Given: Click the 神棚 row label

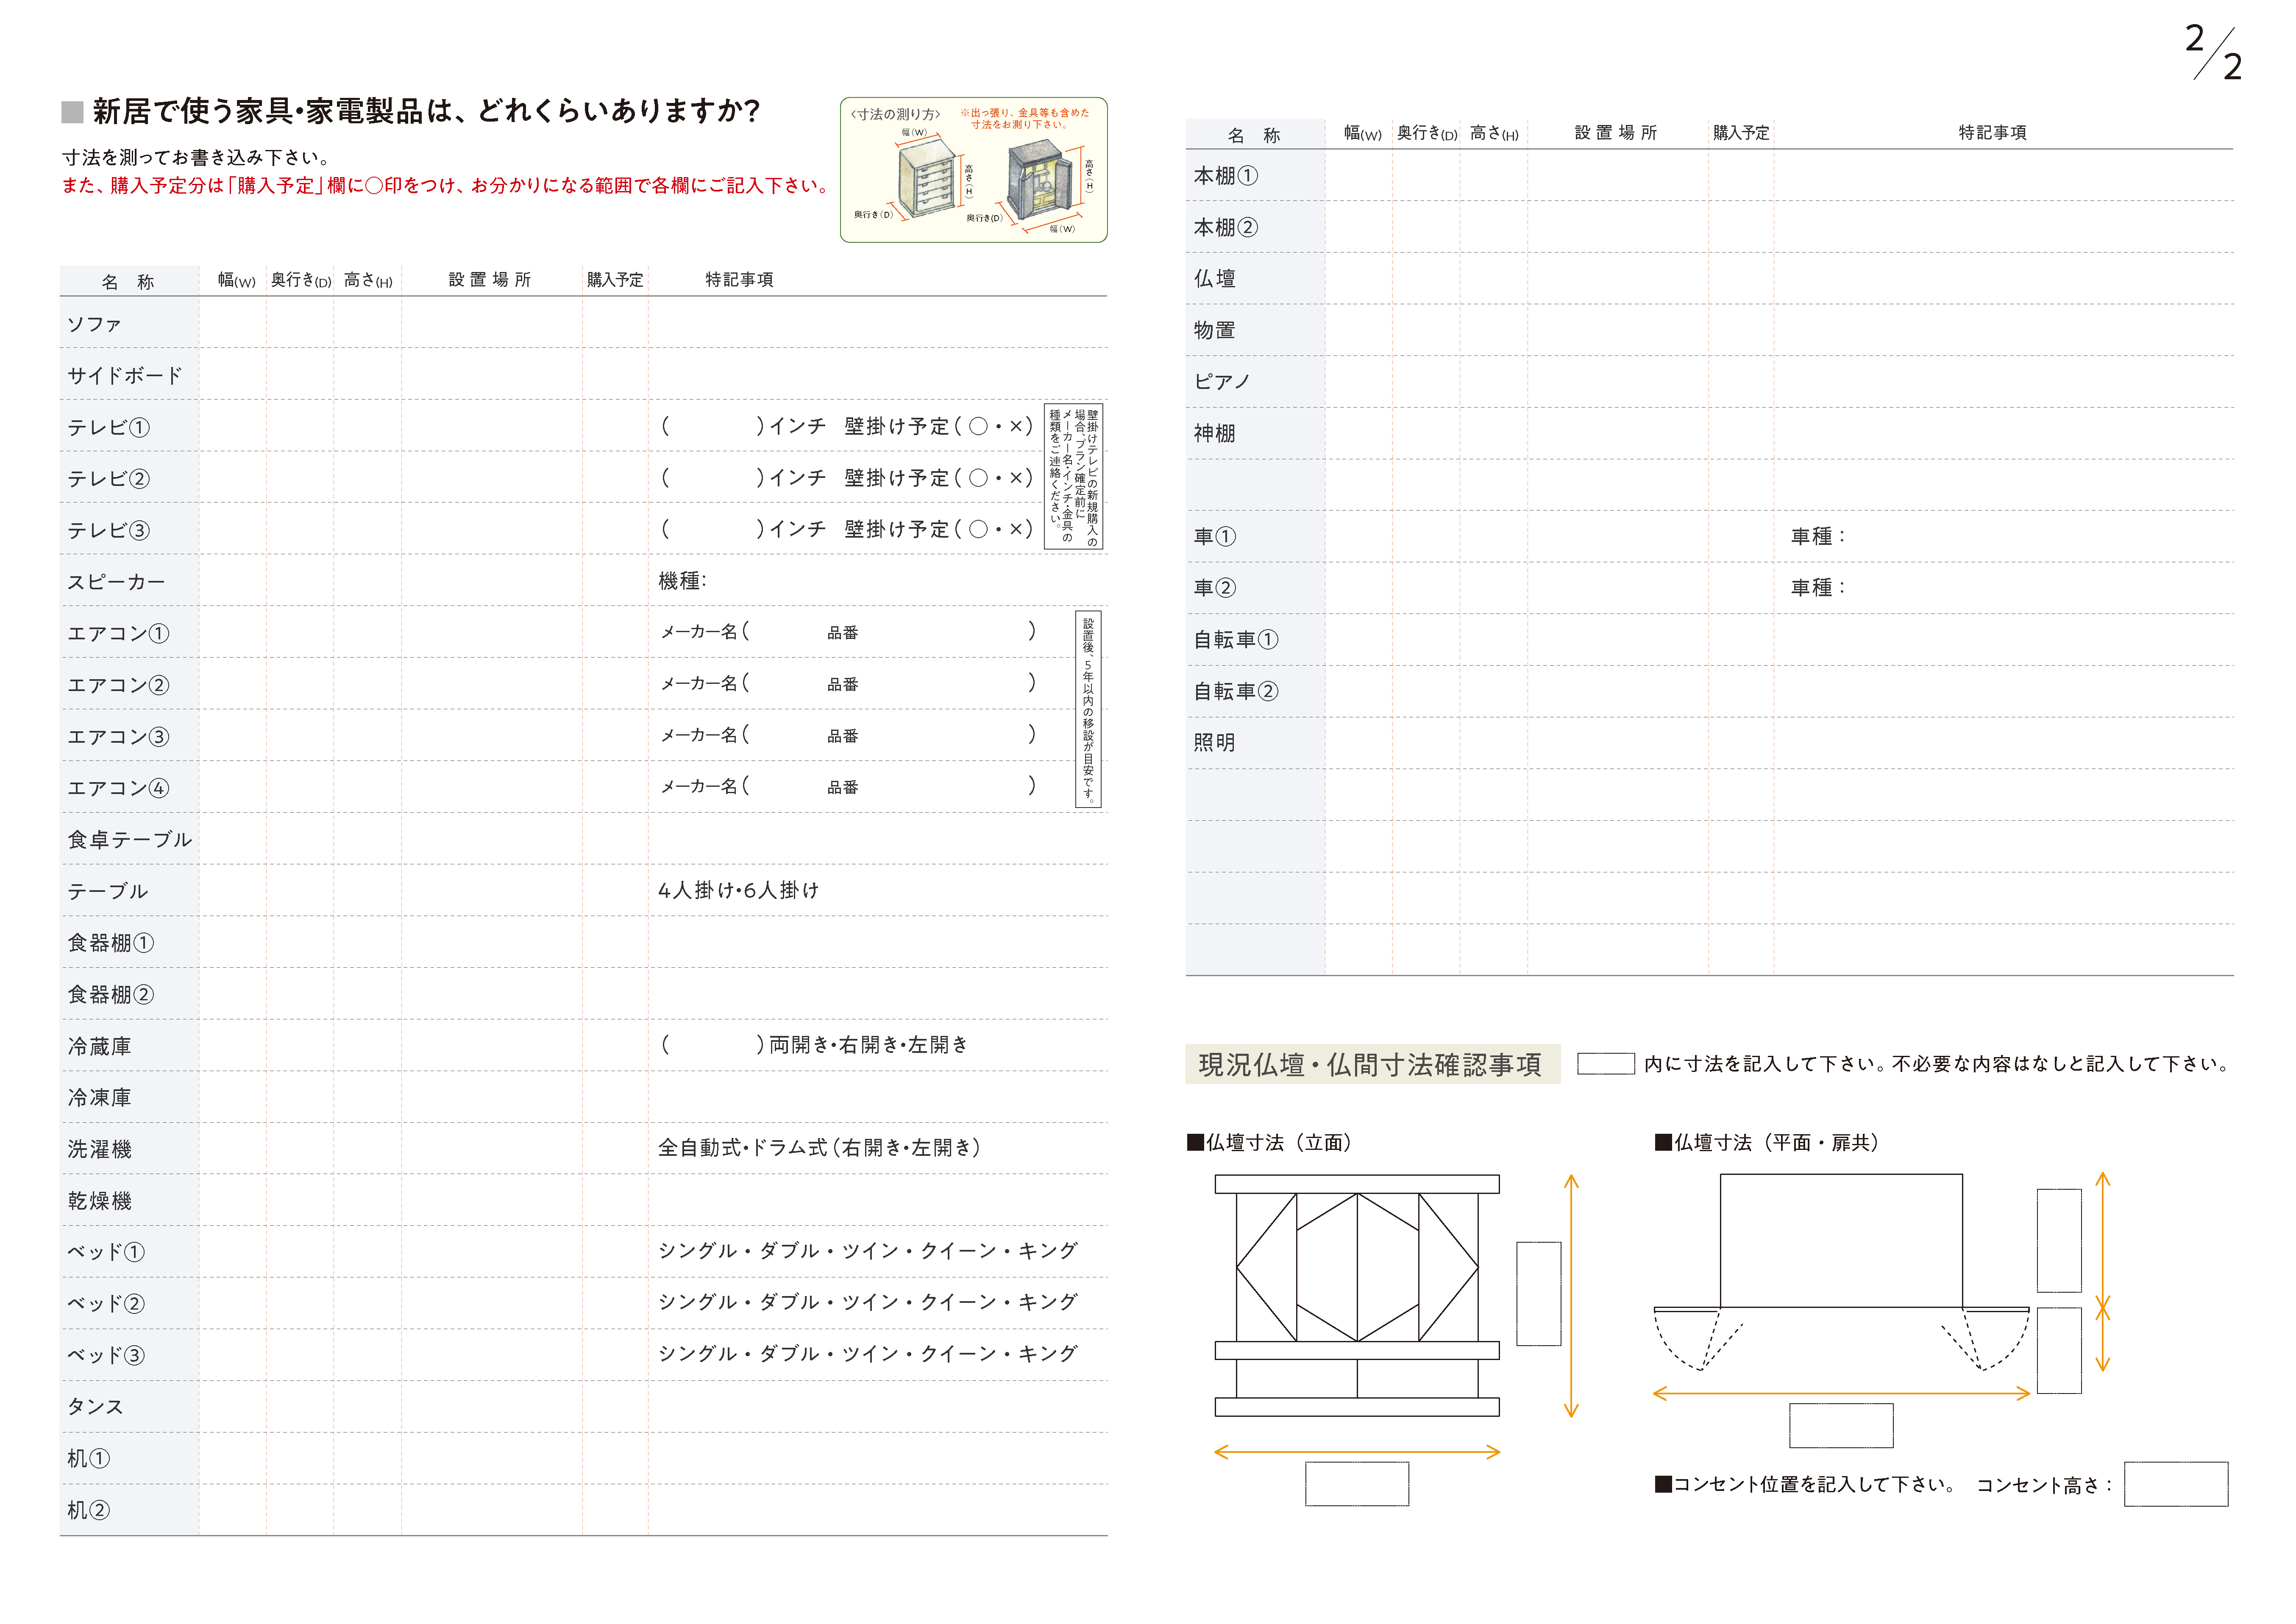Looking at the screenshot, I should [1214, 434].
